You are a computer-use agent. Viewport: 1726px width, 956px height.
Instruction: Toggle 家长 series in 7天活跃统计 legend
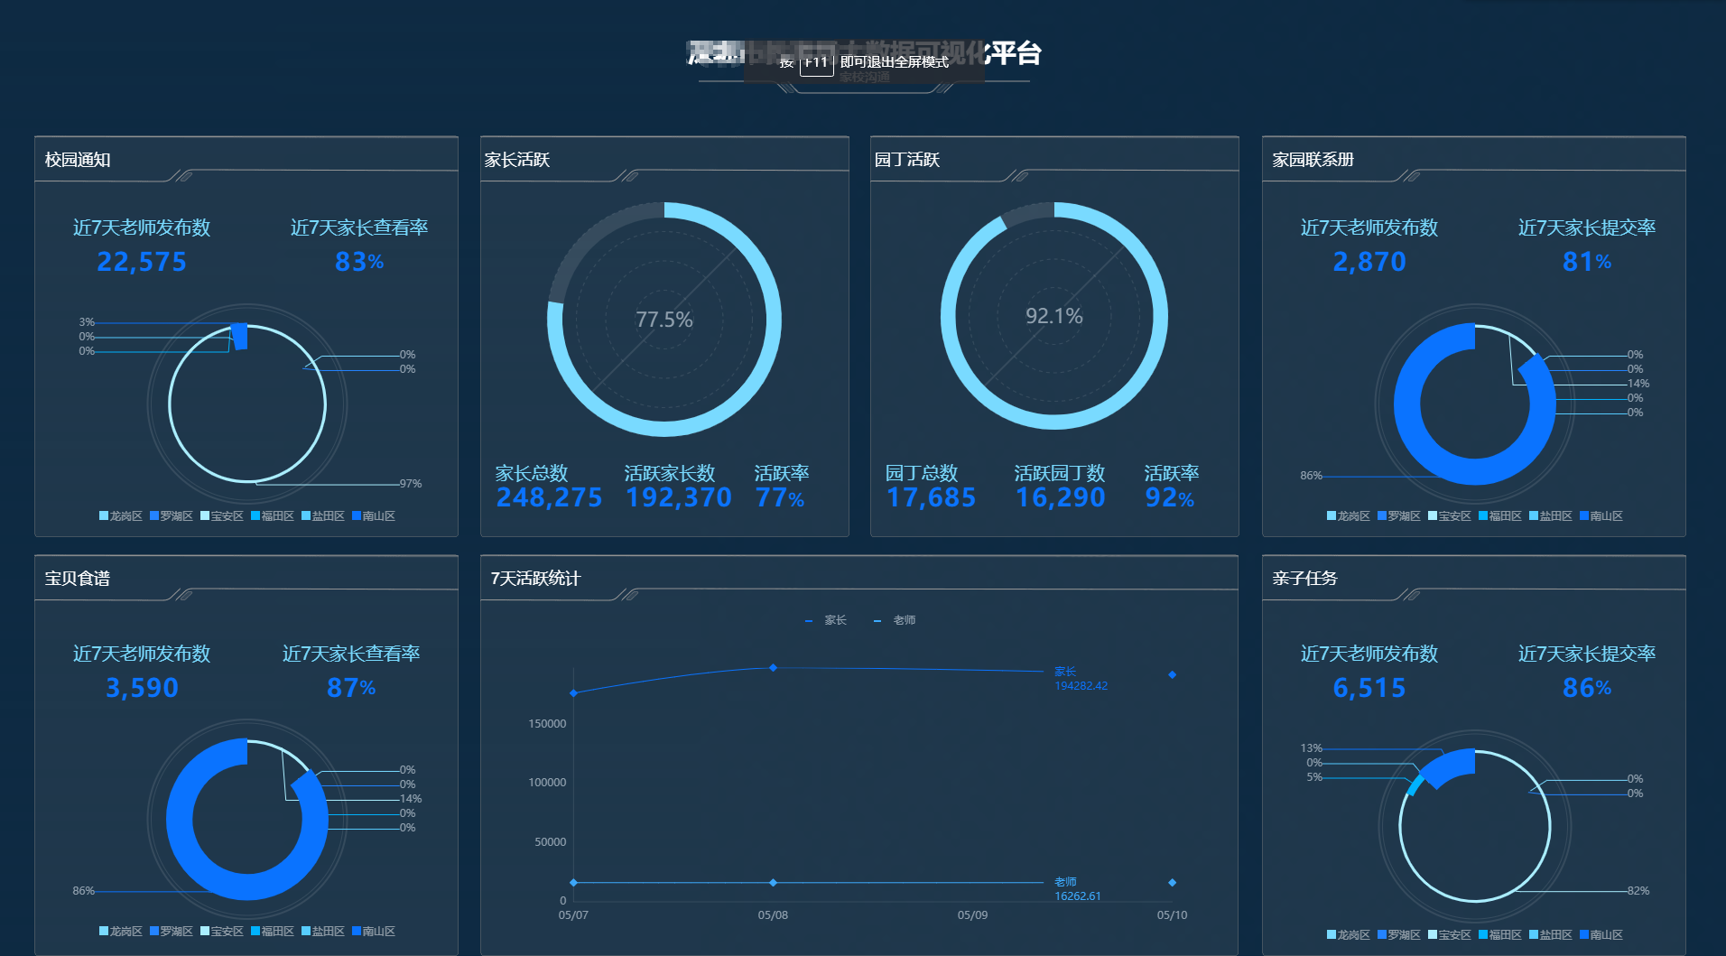point(826,620)
